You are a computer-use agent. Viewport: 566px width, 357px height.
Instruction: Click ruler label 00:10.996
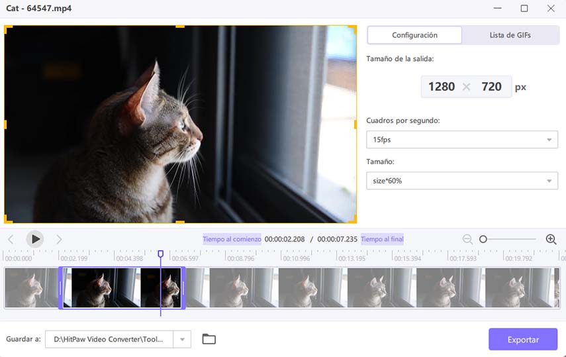[x=297, y=258]
